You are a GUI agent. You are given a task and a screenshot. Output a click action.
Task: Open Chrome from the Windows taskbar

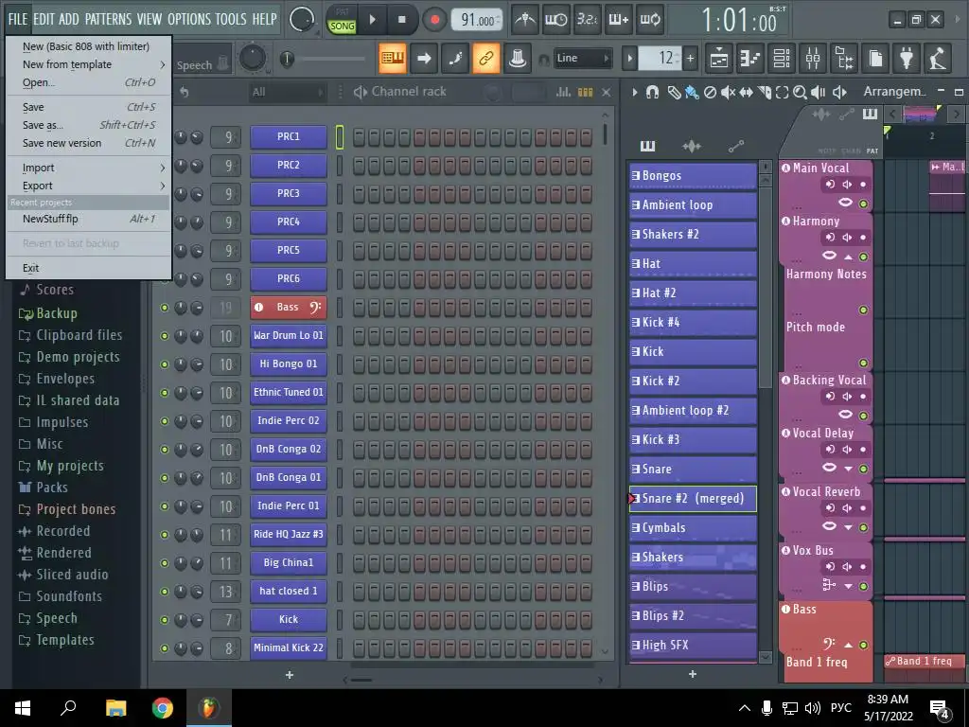tap(163, 708)
